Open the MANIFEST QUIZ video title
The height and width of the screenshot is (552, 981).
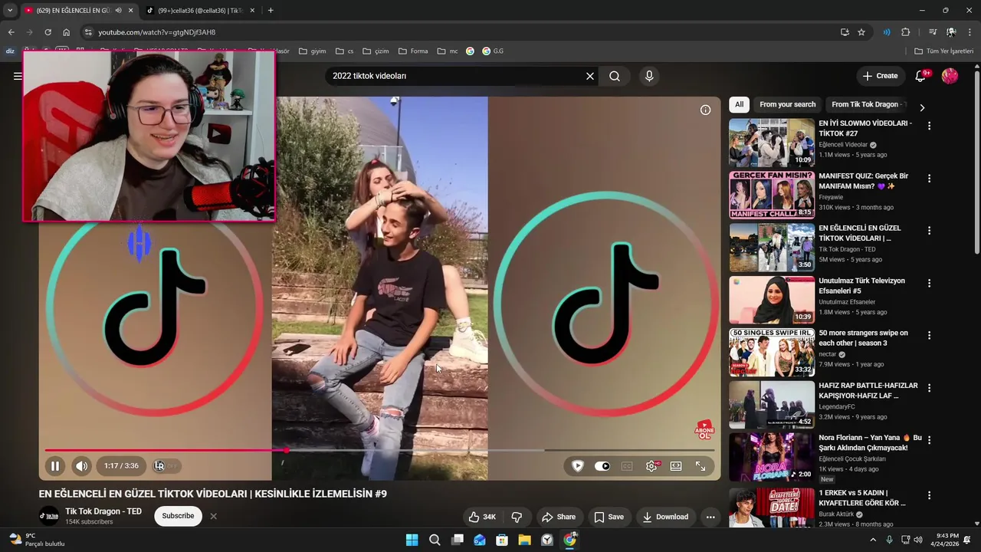863,181
